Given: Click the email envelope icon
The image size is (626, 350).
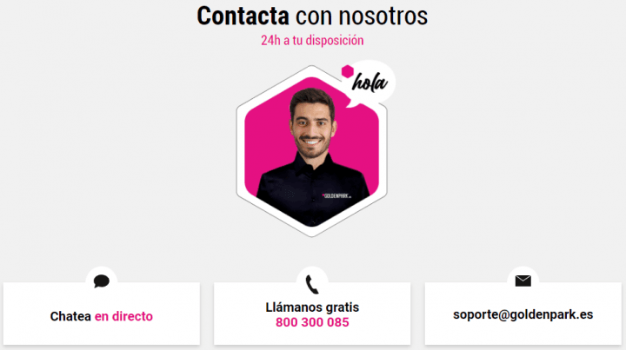Looking at the screenshot, I should (x=523, y=281).
